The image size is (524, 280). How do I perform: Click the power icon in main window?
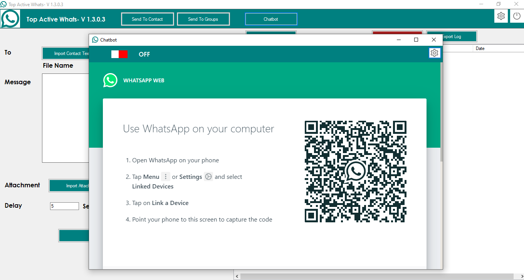tap(517, 16)
